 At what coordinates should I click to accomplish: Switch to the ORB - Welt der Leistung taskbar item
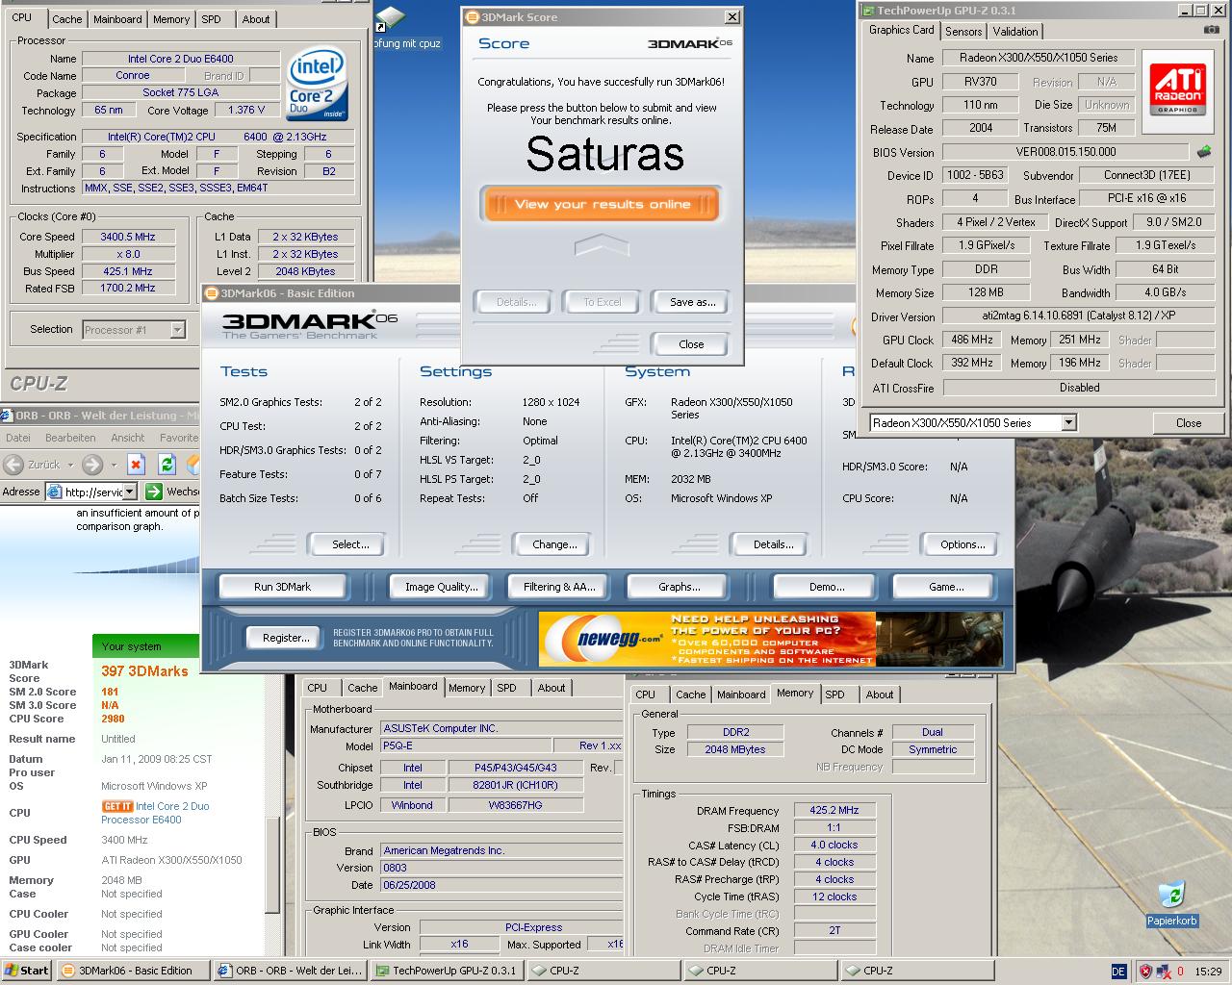(290, 971)
